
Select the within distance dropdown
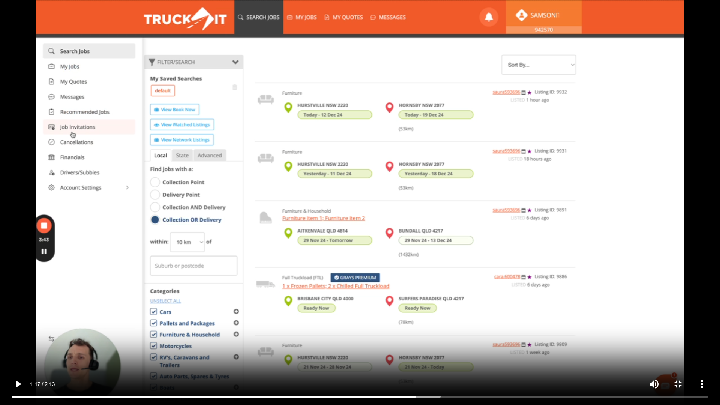click(187, 242)
